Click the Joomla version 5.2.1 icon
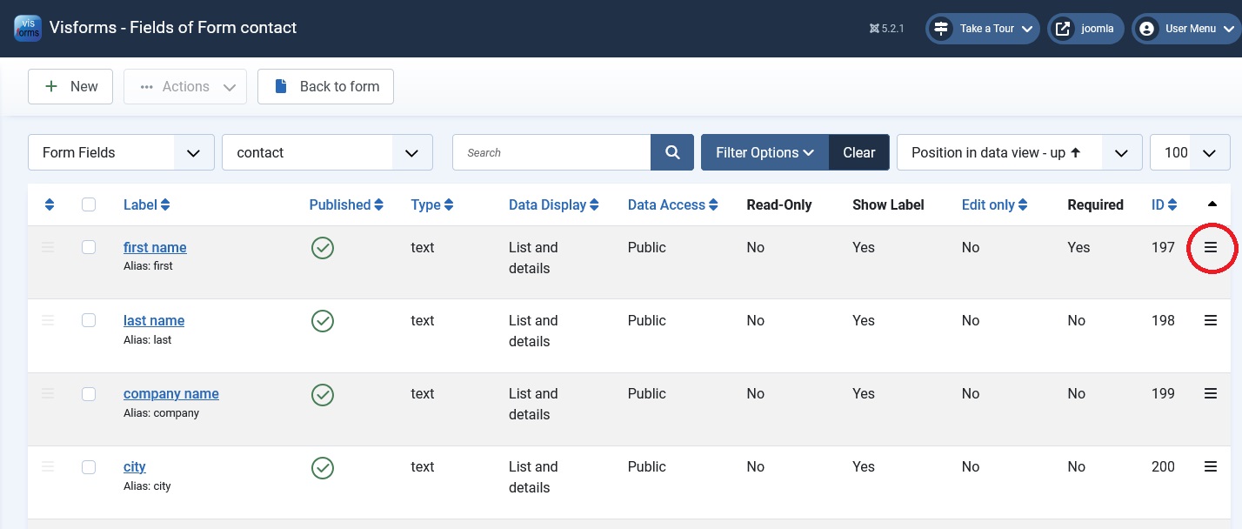 (874, 29)
